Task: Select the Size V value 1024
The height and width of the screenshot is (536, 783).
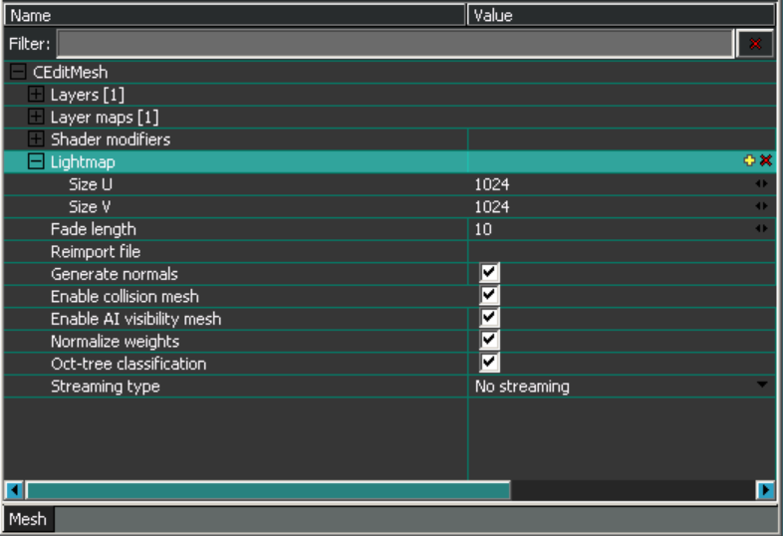Action: click(x=492, y=207)
